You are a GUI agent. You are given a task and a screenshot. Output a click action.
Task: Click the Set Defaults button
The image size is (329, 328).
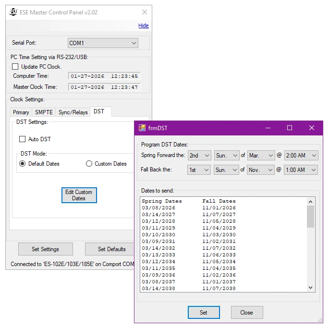point(110,249)
